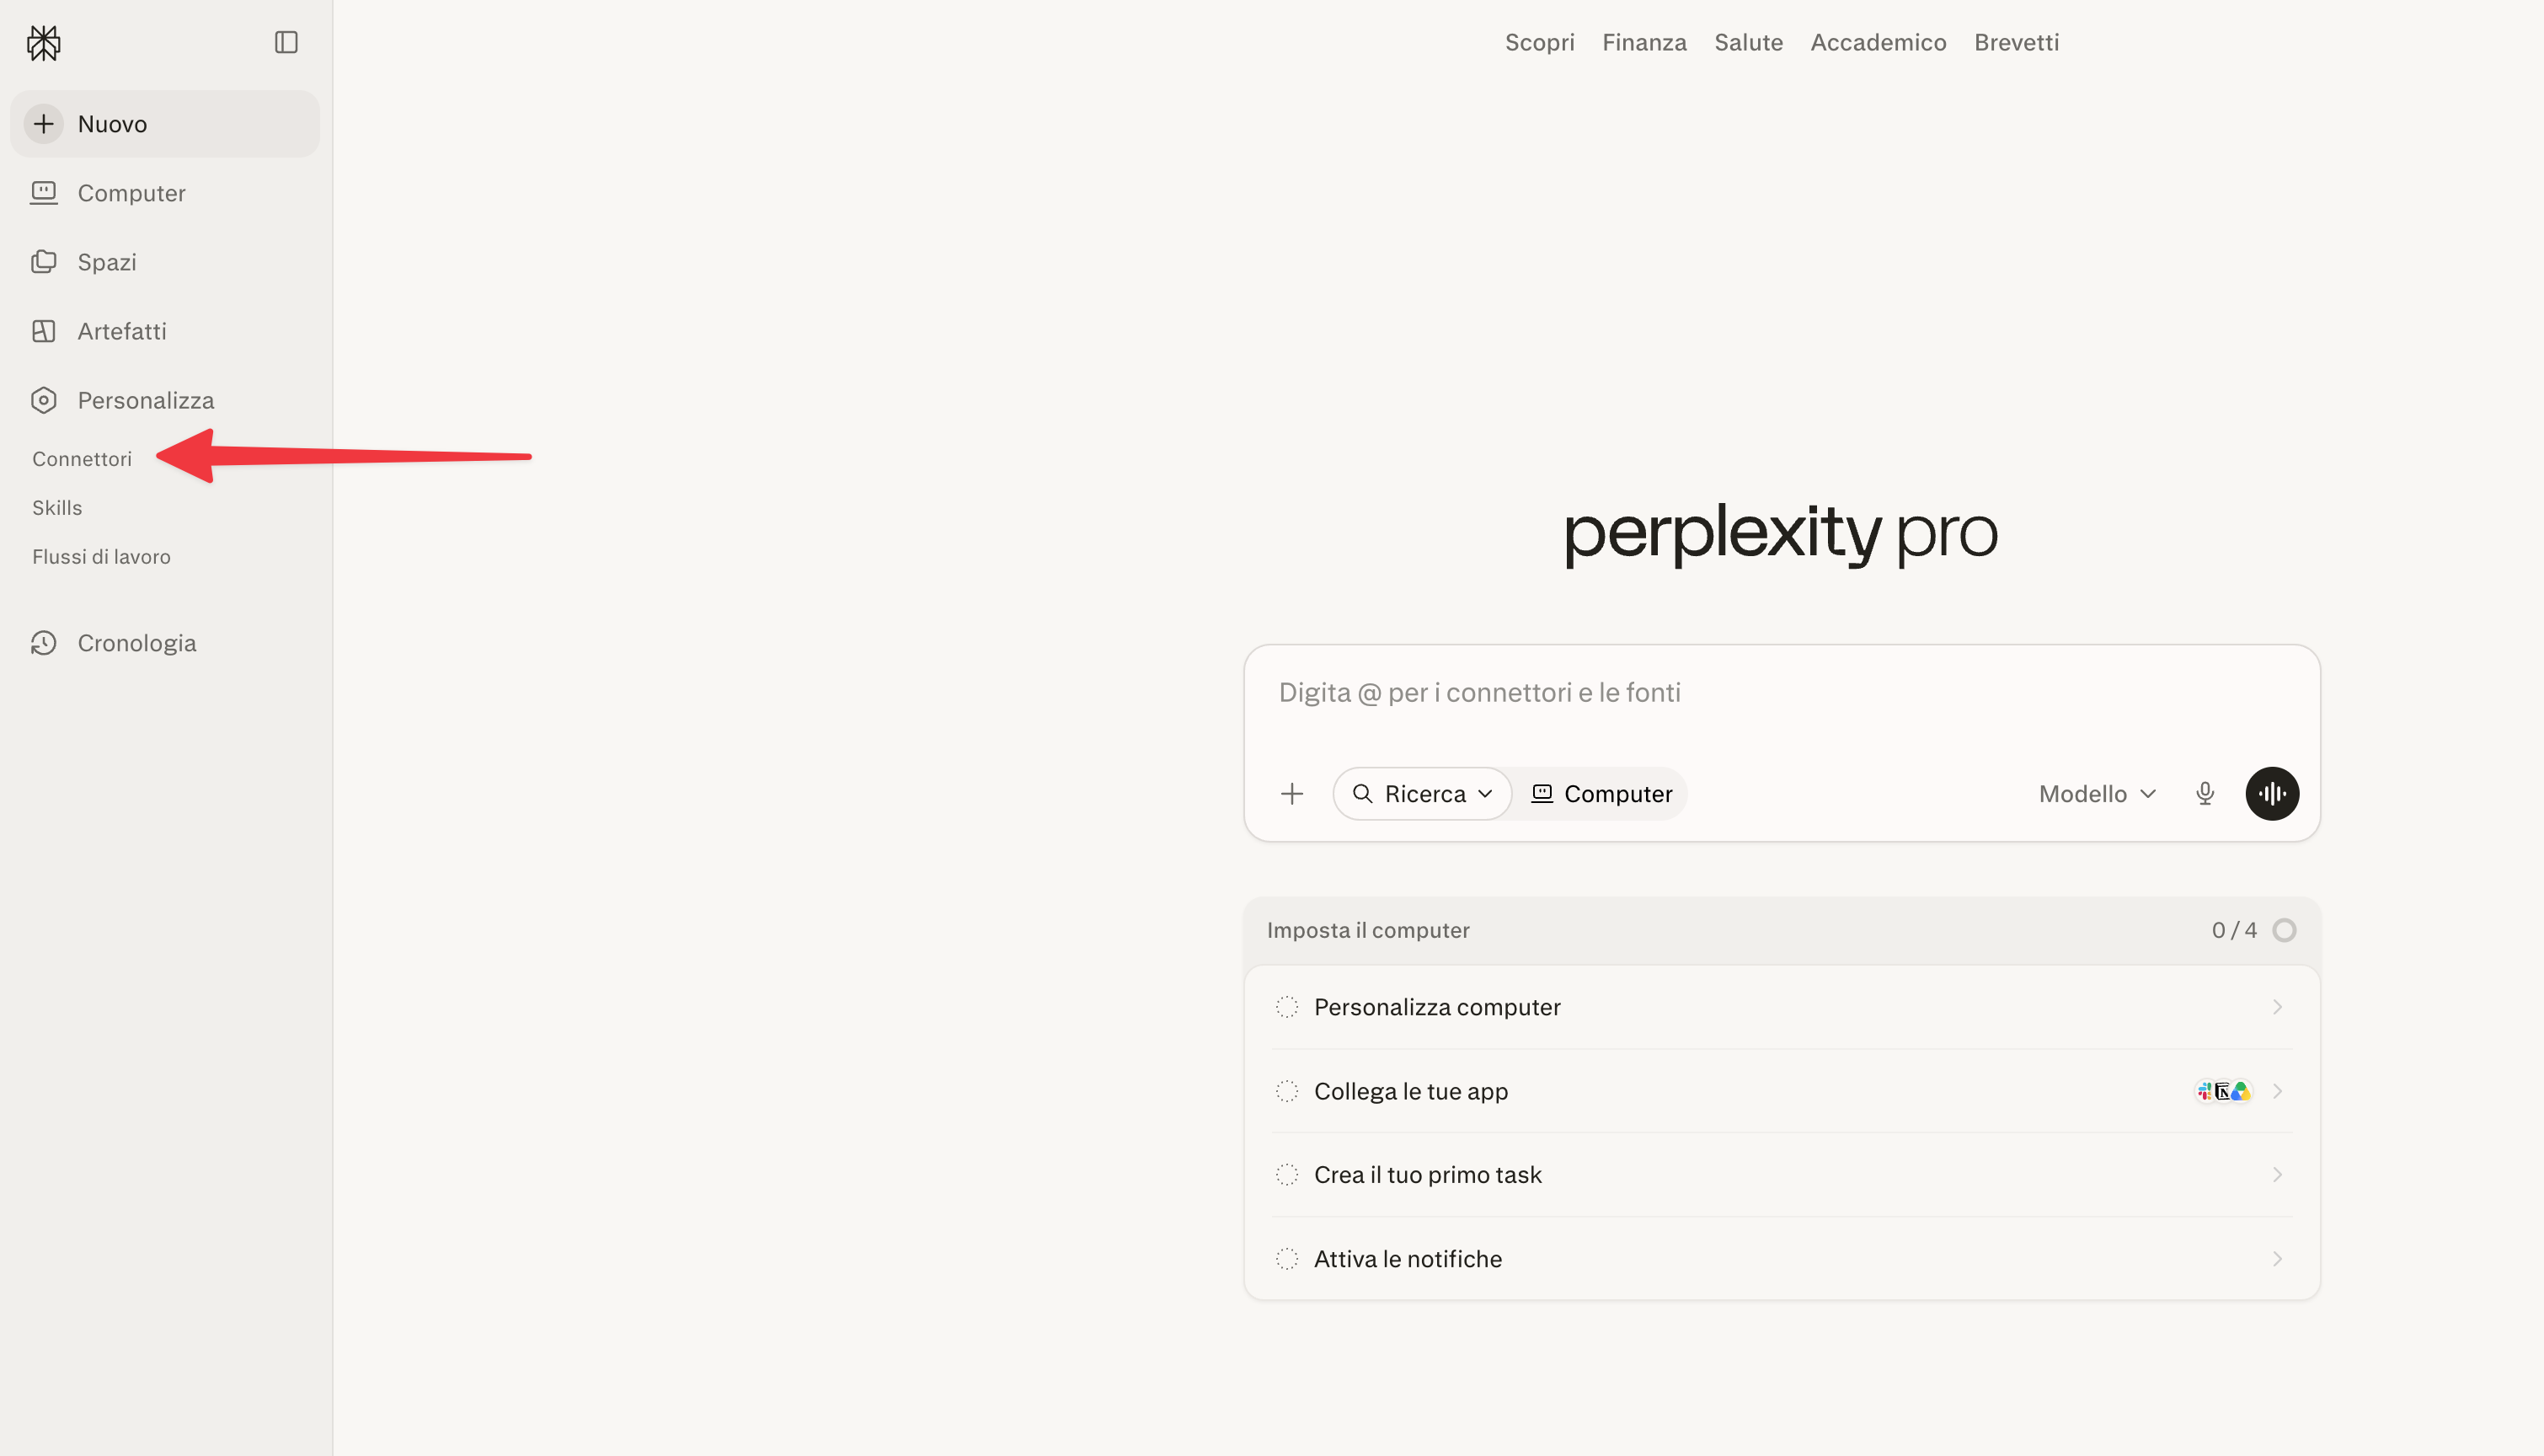
Task: Toggle Computer mode in the prompt box
Action: click(x=1601, y=794)
